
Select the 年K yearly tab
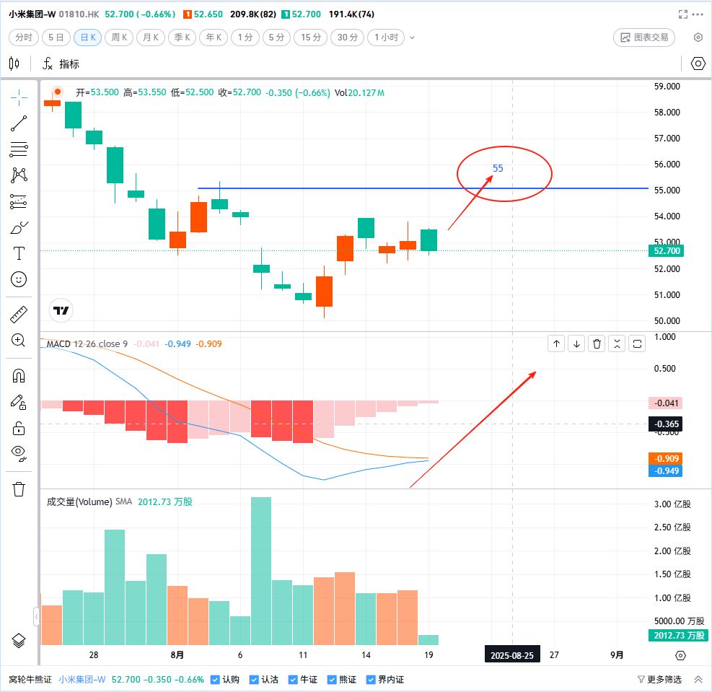point(214,38)
